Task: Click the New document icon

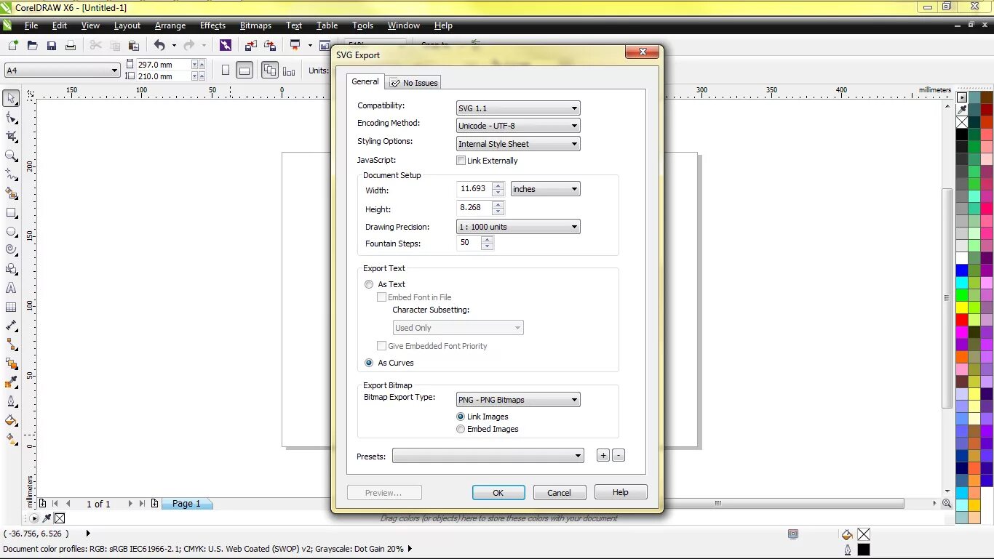Action: (13, 45)
